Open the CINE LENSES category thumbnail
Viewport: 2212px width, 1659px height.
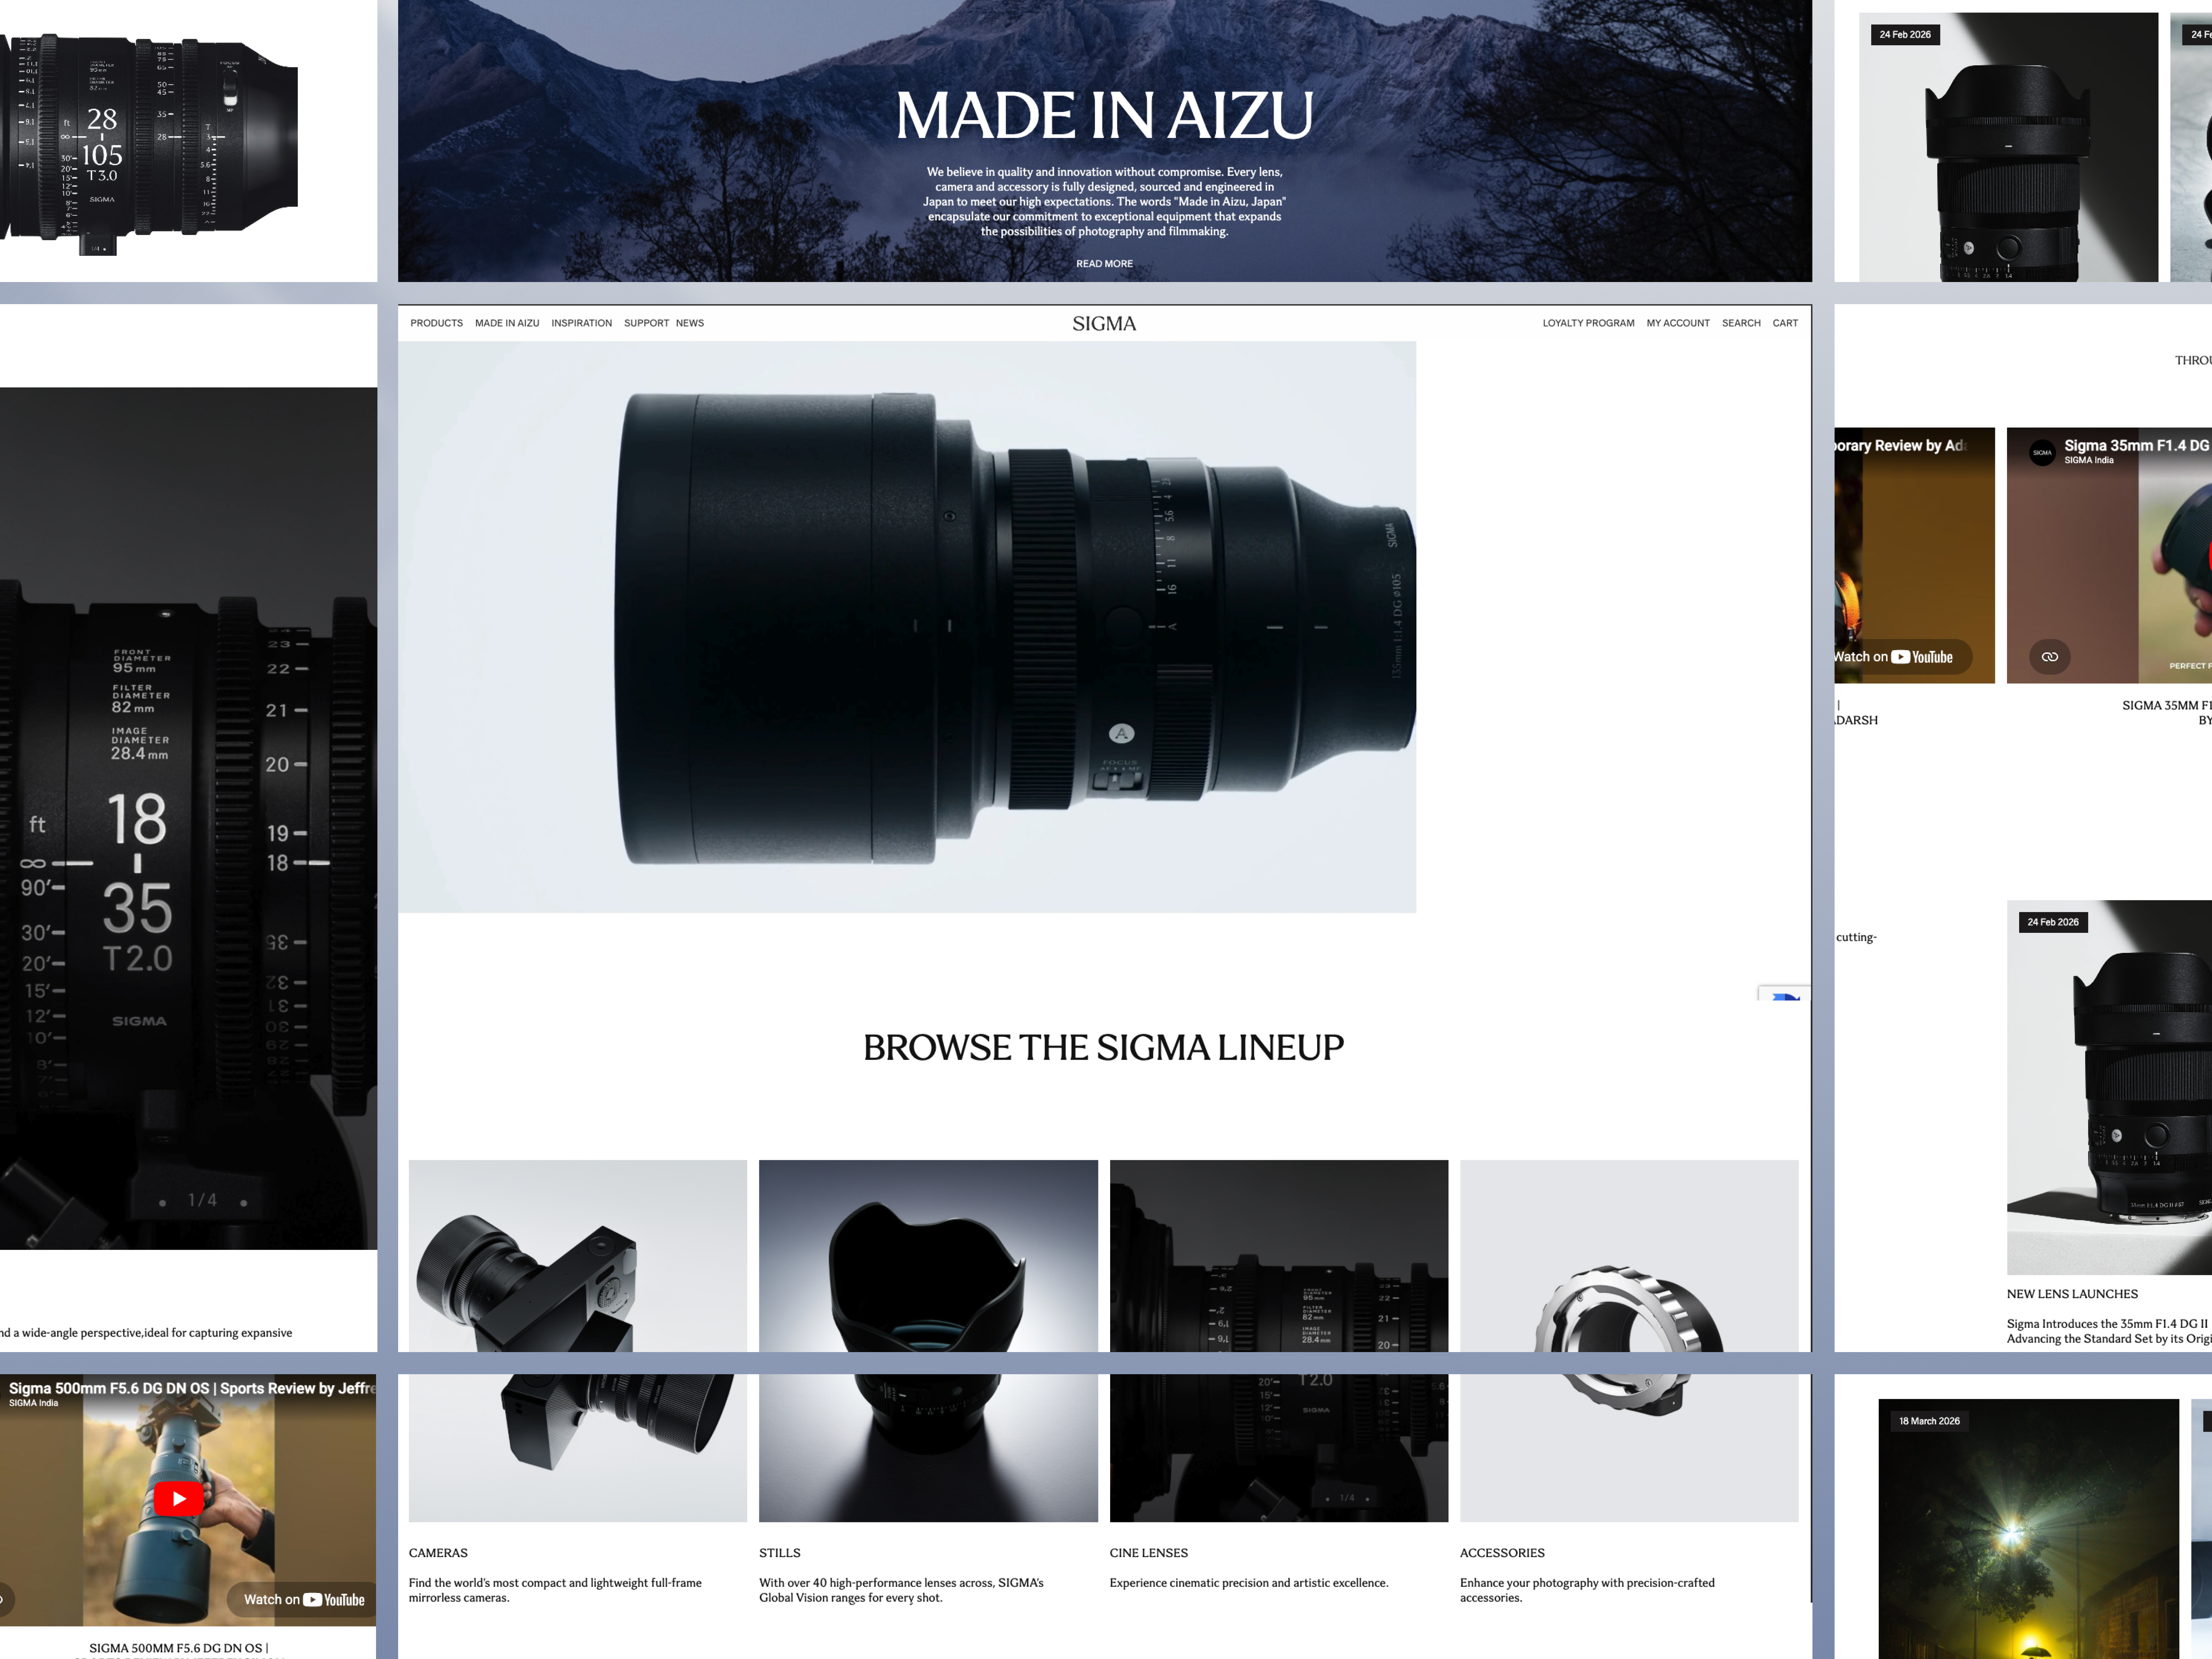tap(1279, 1341)
